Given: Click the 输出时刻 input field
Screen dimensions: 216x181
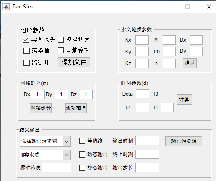Looking at the screenshot, I should click(148, 141).
